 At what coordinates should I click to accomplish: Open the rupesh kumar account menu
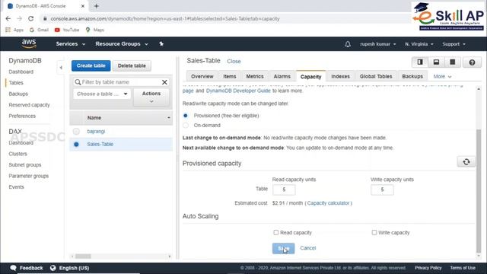pyautogui.click(x=377, y=44)
